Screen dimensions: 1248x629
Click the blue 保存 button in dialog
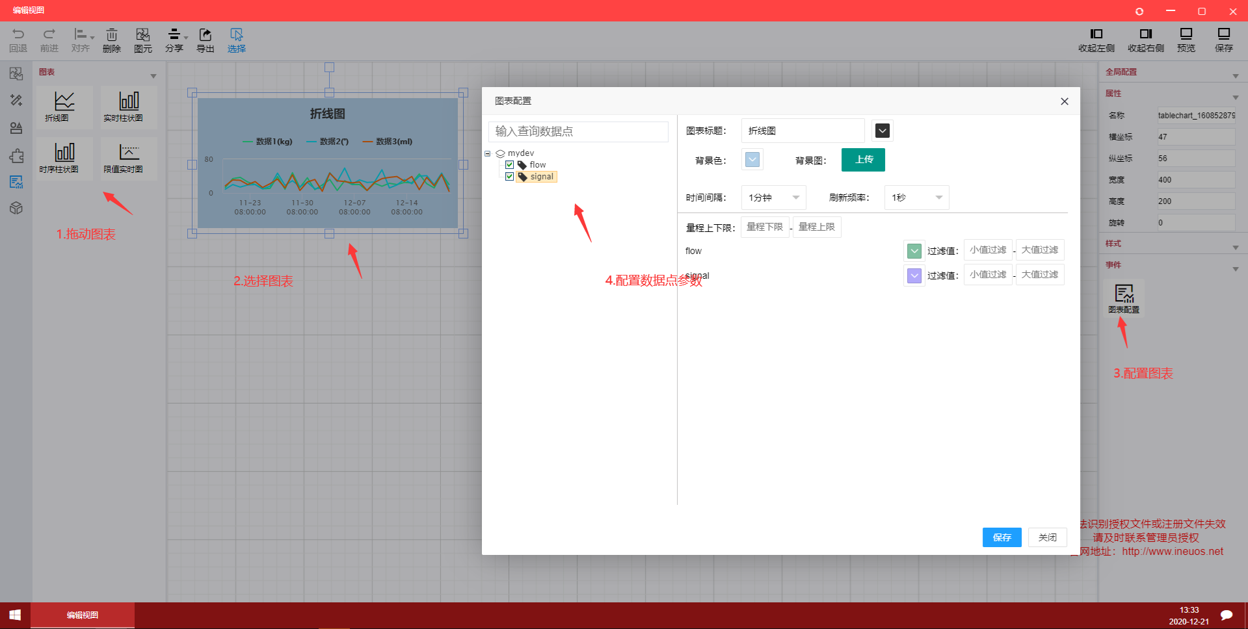click(x=1002, y=537)
